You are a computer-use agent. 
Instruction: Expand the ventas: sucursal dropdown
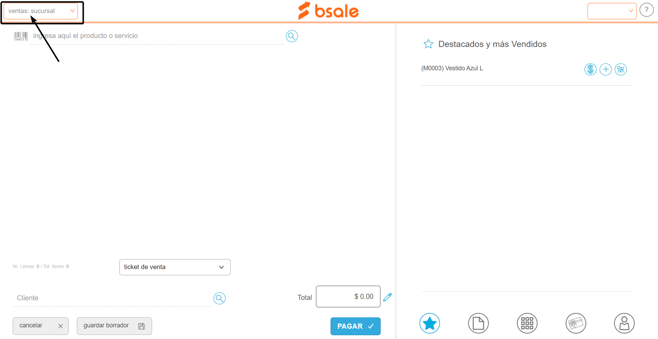tap(41, 11)
